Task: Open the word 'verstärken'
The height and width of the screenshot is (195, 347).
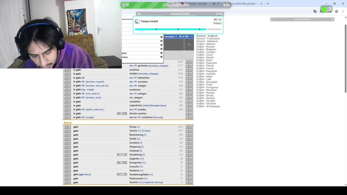Action: [x=135, y=102]
